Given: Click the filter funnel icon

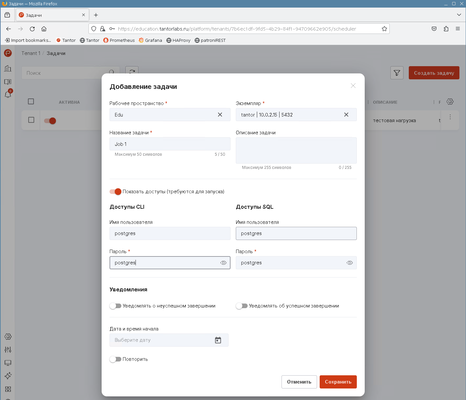Looking at the screenshot, I should [x=397, y=73].
